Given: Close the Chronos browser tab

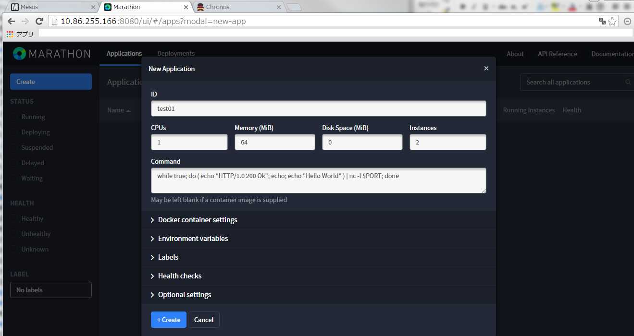Looking at the screenshot, I should (278, 7).
